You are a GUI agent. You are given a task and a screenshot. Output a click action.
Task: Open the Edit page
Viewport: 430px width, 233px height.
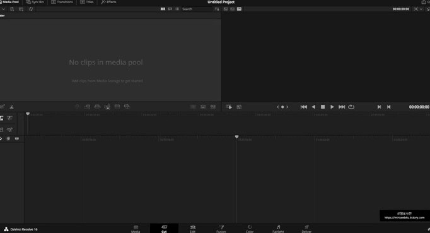coord(192,229)
